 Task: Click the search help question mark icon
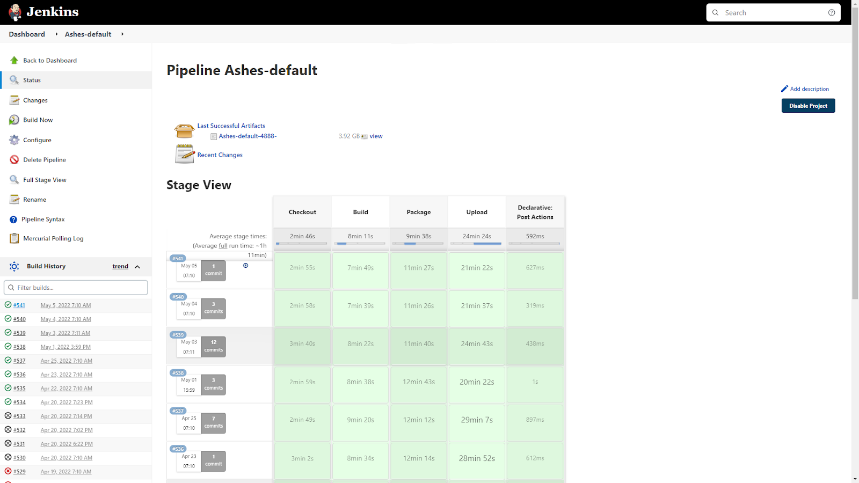[832, 13]
